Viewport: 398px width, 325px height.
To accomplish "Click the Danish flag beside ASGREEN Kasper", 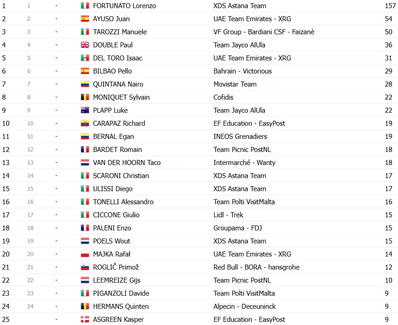I will 85,319.
